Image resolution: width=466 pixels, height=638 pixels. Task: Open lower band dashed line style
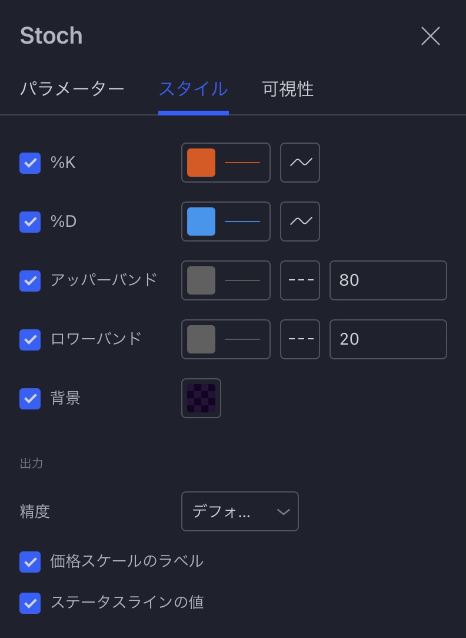pos(300,339)
